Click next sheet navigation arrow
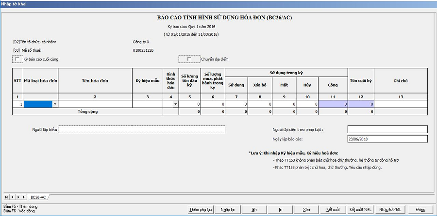Viewport: 437px width, 216px height. tap(18, 197)
